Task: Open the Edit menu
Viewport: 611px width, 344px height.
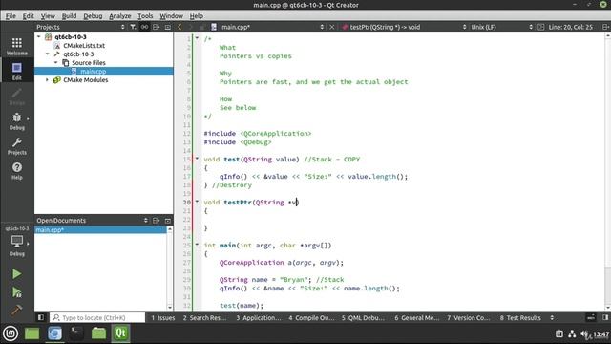Action: coord(28,16)
